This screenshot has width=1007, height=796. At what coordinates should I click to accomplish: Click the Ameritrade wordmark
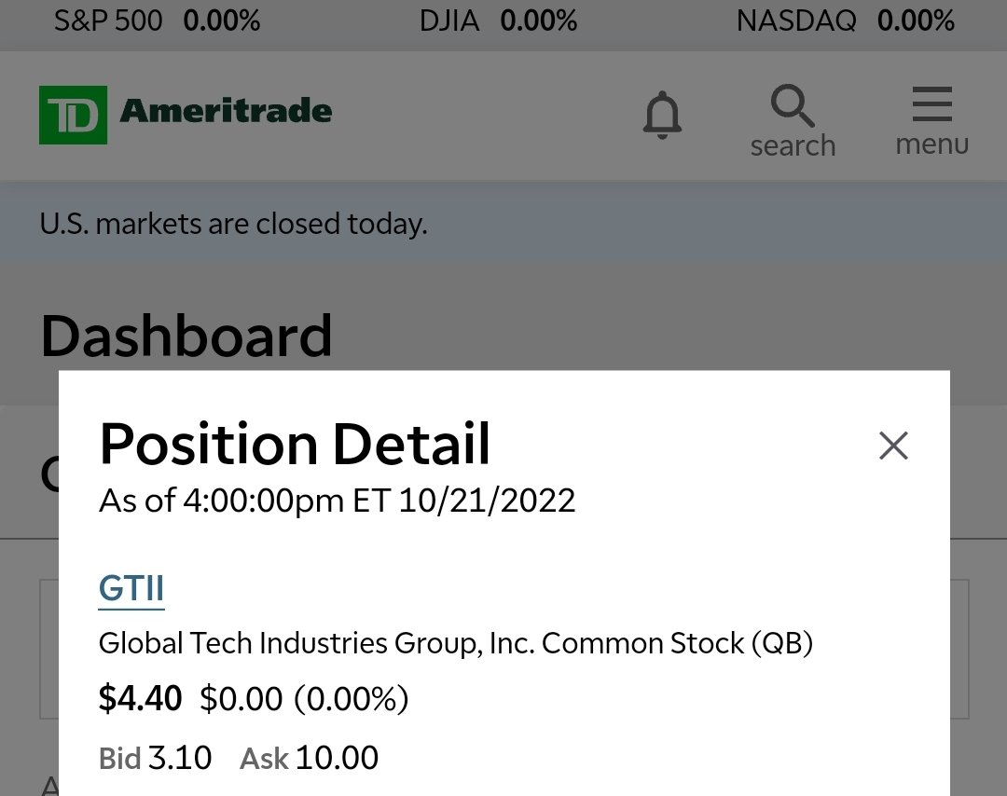tap(226, 110)
